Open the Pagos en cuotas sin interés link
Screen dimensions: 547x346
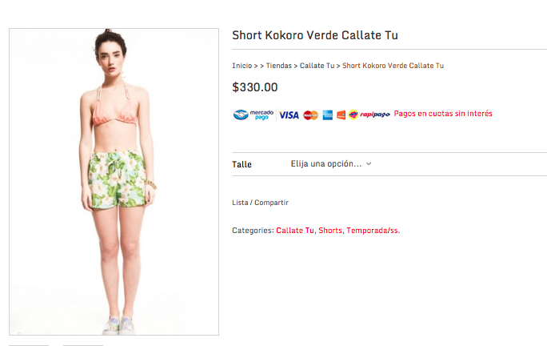pyautogui.click(x=443, y=114)
